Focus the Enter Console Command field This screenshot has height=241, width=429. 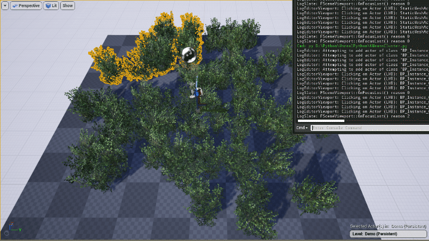[370, 128]
